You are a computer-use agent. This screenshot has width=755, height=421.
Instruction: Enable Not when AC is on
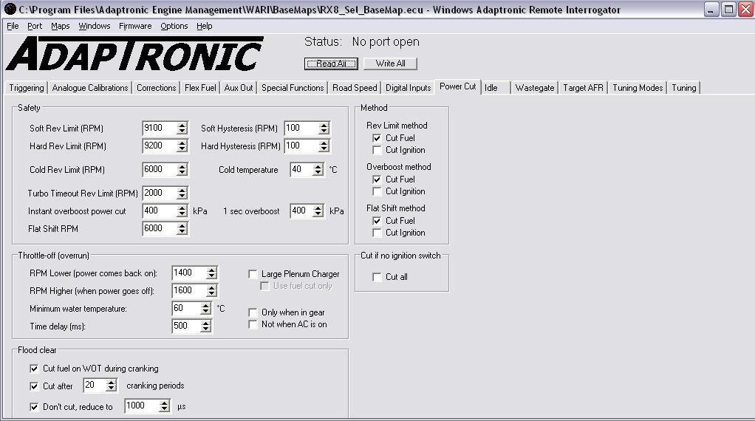253,324
